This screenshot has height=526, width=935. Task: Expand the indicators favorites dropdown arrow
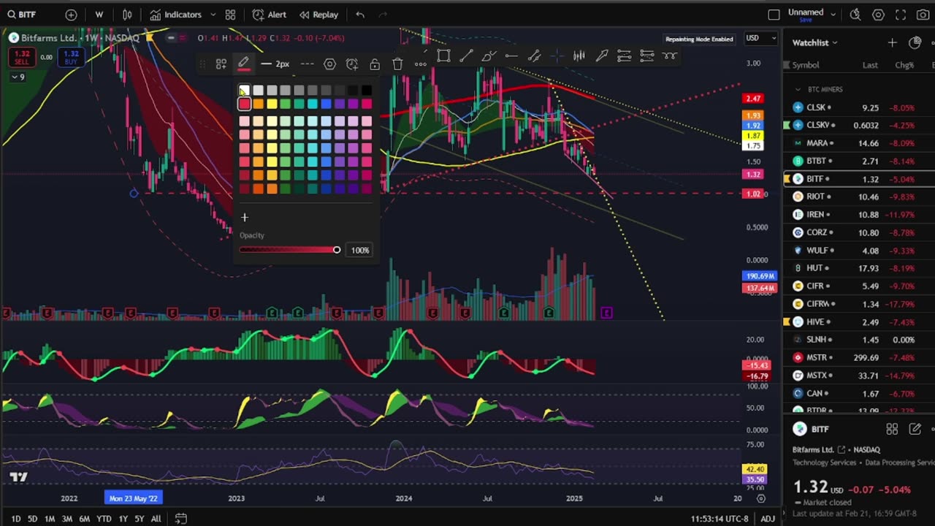point(213,15)
